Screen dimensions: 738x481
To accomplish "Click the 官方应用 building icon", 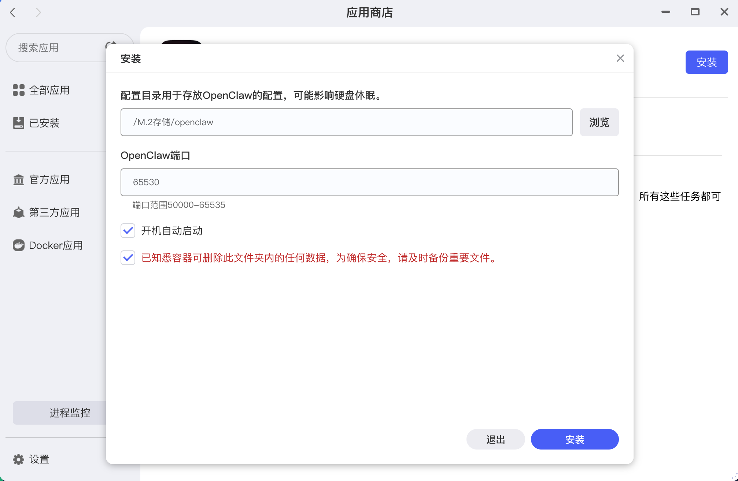I will point(18,180).
